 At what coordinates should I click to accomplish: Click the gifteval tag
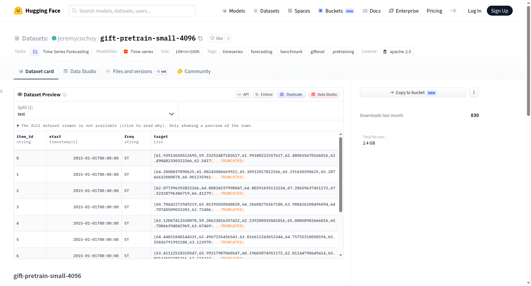point(318,51)
